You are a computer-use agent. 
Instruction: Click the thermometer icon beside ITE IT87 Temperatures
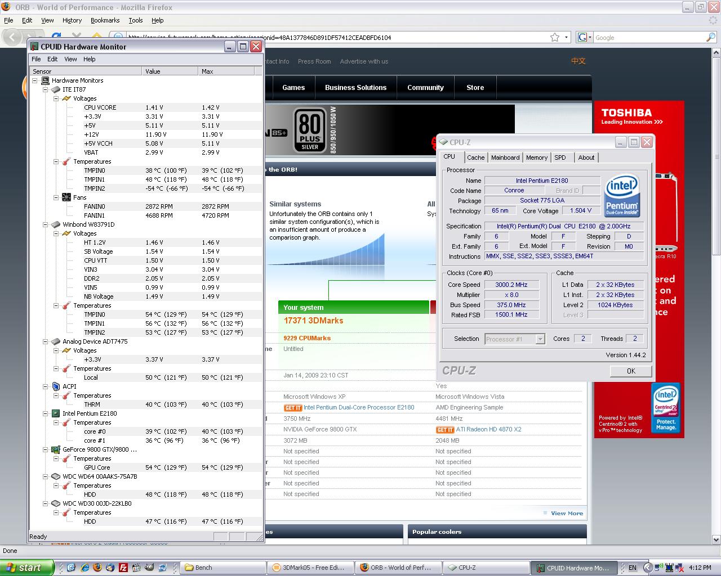(x=66, y=161)
